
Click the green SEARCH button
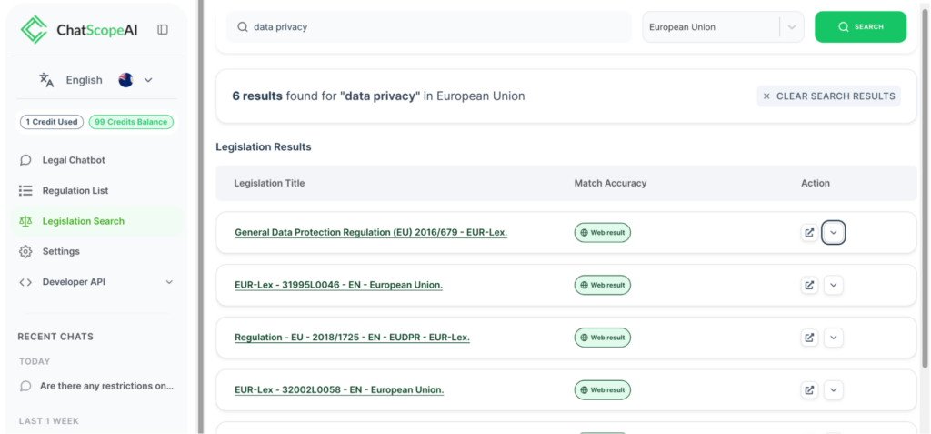pyautogui.click(x=860, y=26)
